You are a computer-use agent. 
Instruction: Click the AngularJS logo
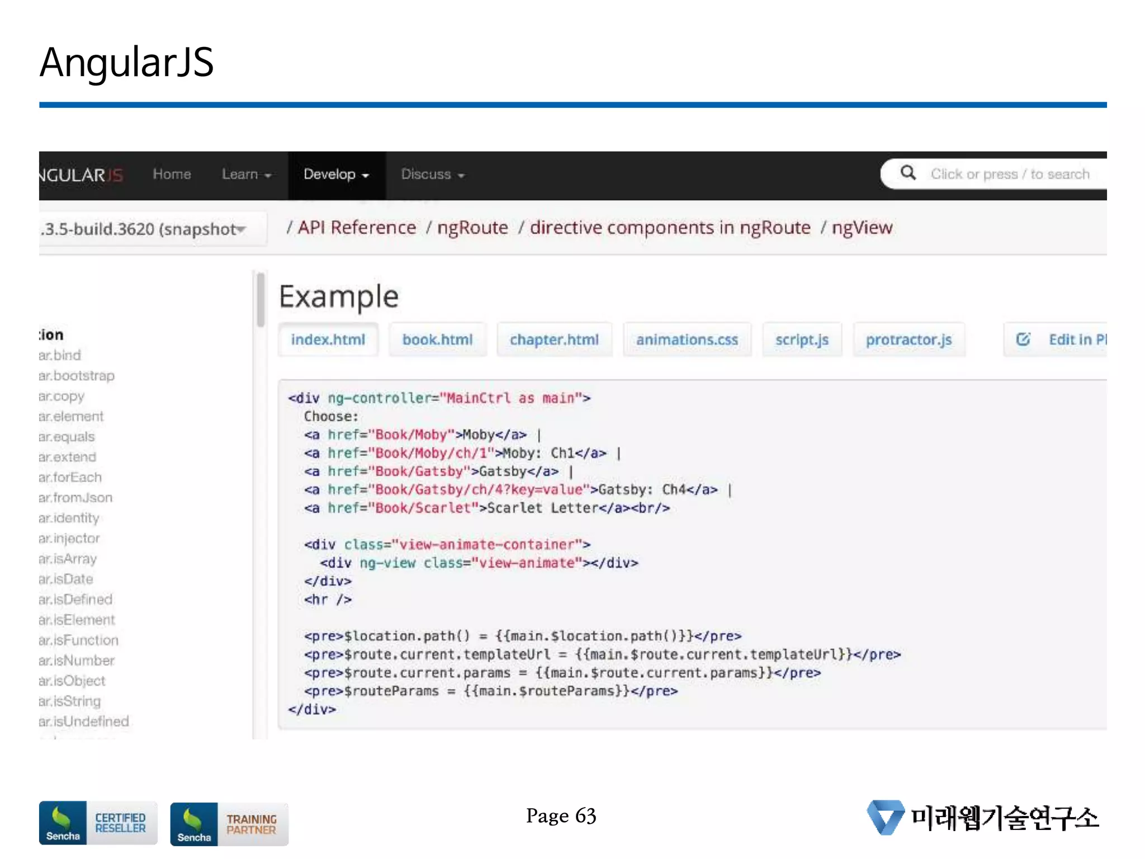point(81,175)
